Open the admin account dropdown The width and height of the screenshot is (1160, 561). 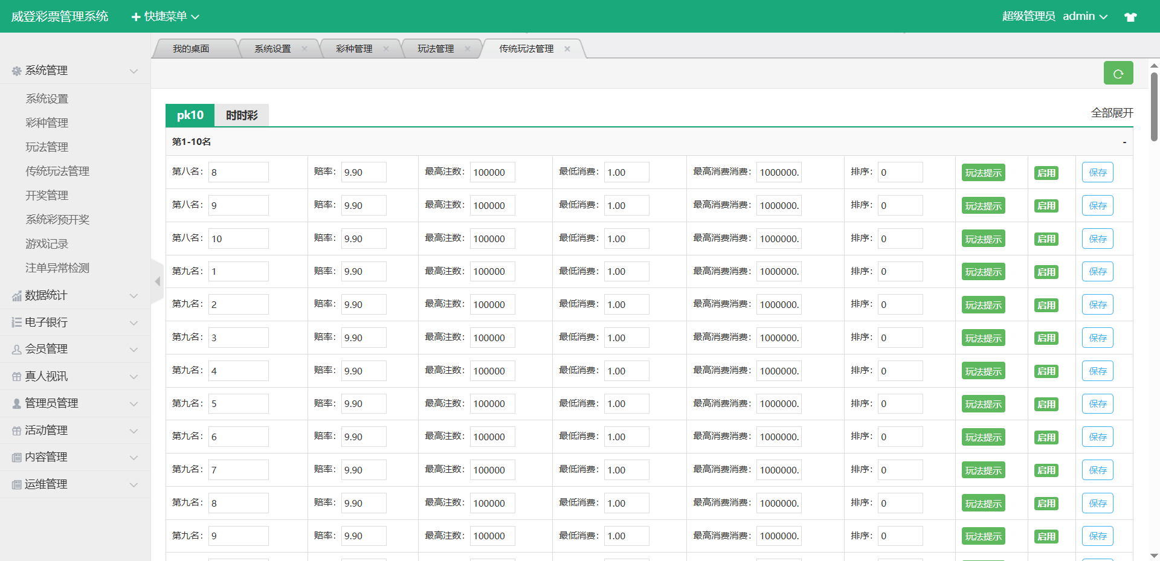pyautogui.click(x=1085, y=16)
